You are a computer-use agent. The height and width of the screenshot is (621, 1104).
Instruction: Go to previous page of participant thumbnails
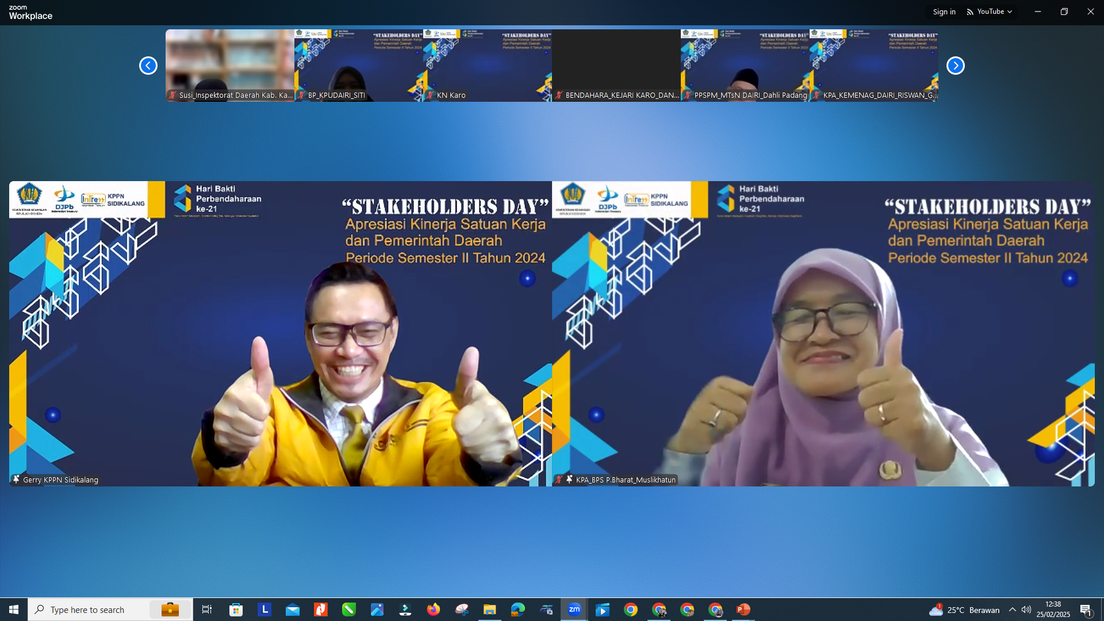tap(148, 66)
